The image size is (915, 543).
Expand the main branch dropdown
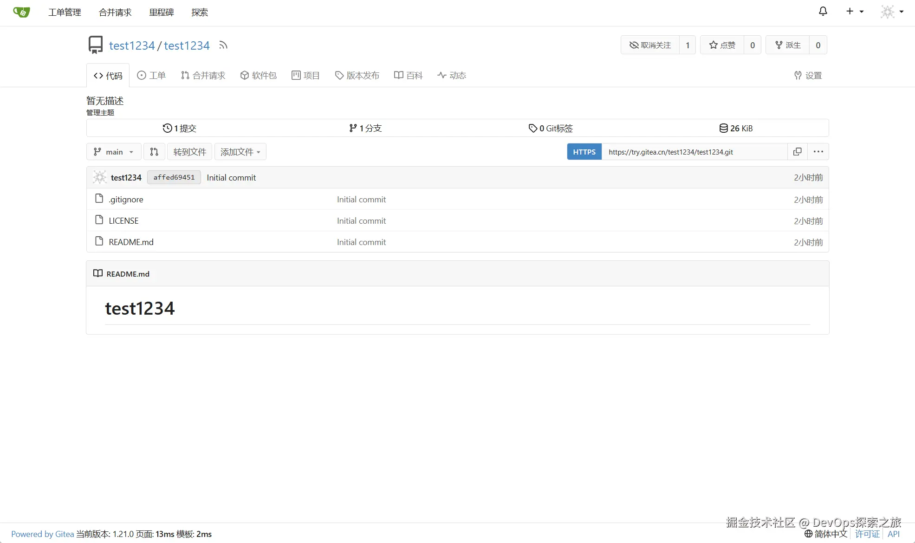coord(114,152)
